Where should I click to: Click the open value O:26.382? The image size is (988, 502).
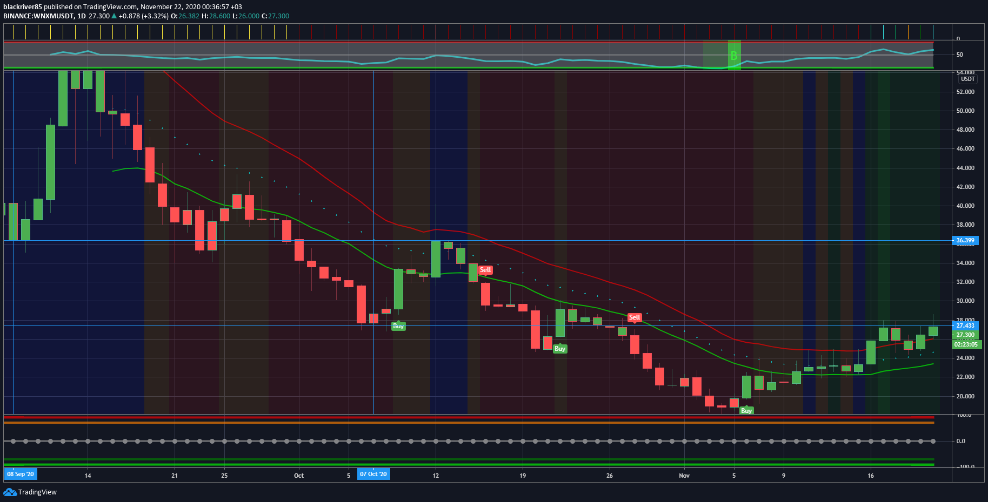click(x=185, y=16)
